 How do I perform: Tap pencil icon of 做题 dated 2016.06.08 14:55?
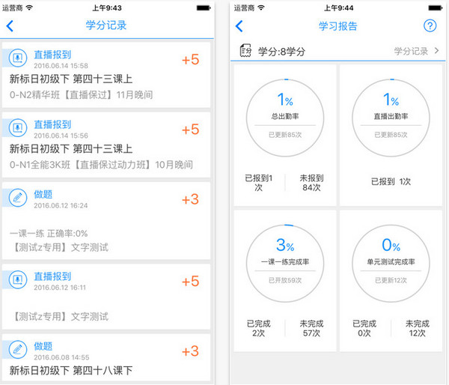[18, 350]
